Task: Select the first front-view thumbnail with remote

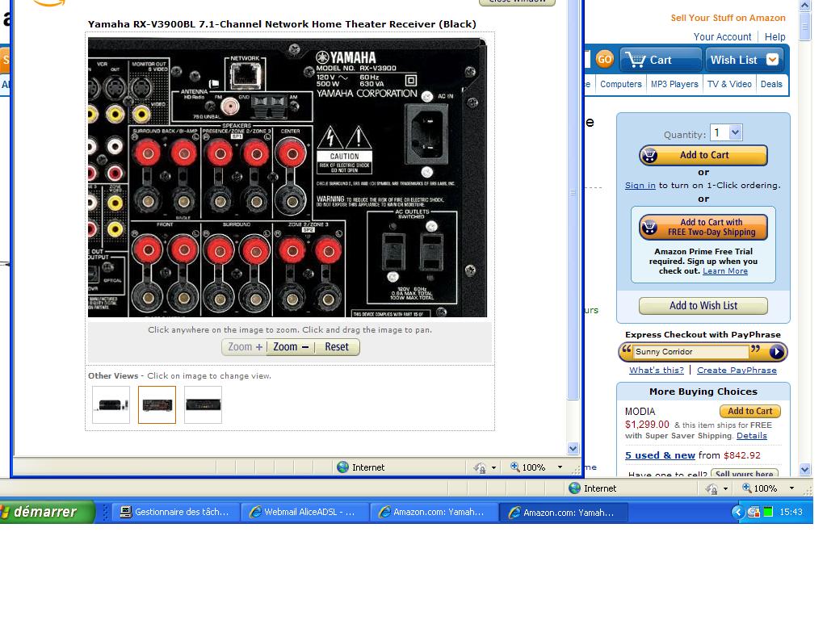Action: click(x=111, y=405)
